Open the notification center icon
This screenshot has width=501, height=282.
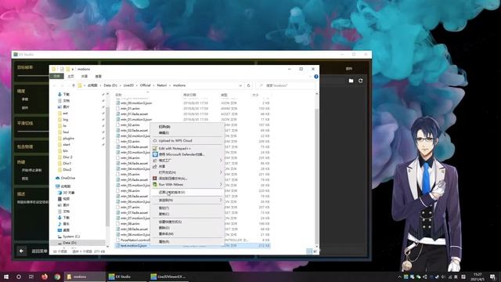[492, 277]
